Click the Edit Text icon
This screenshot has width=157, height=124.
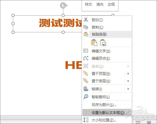pyautogui.click(x=86, y=51)
